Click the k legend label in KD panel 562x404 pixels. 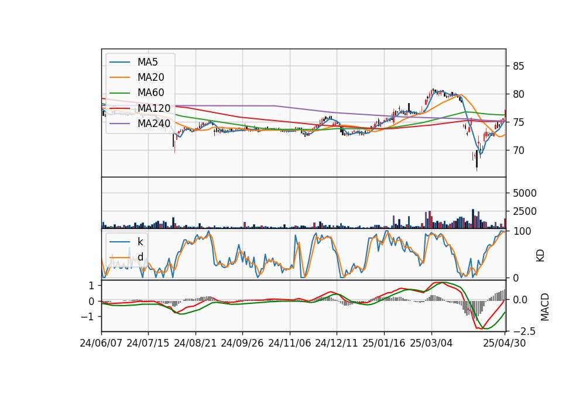(140, 242)
